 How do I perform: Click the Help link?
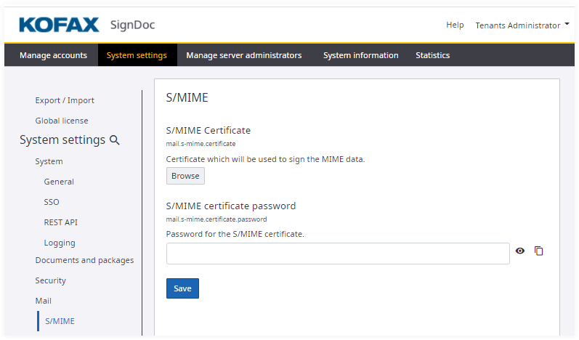pos(455,25)
